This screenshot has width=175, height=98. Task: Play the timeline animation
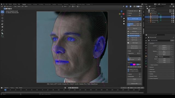pyautogui.click(x=74, y=88)
